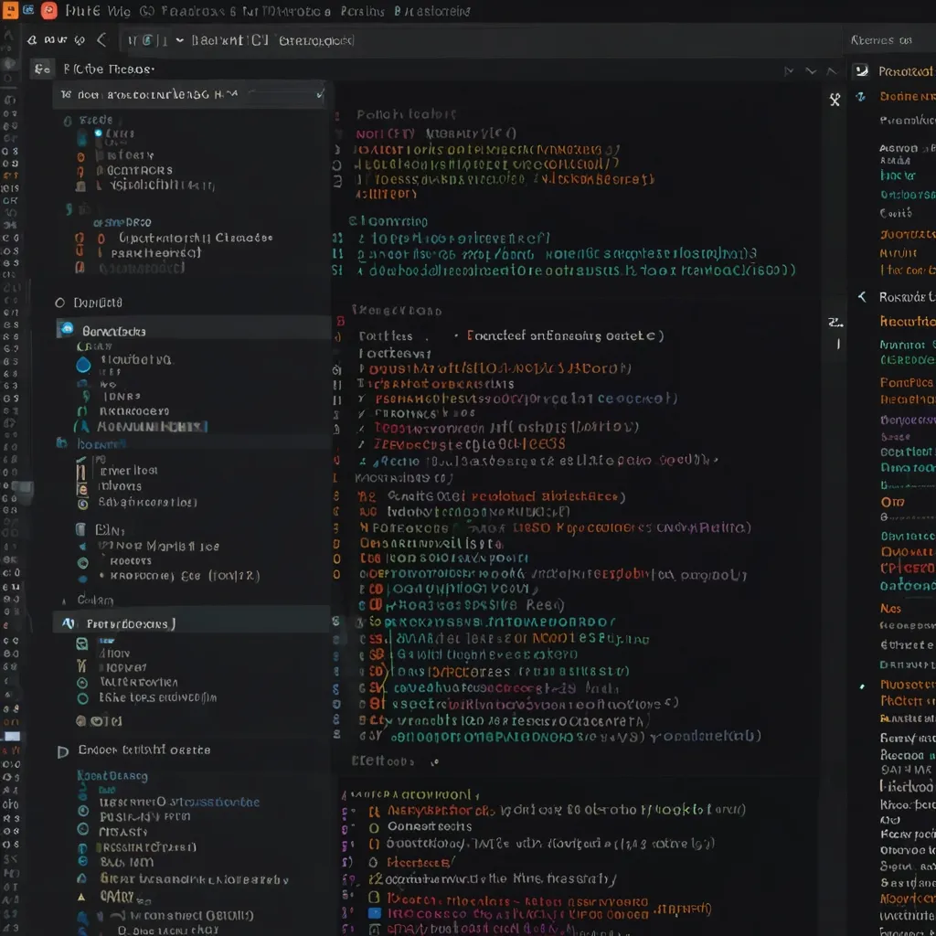
Task: Open the second menu in the title bar
Action: pyautogui.click(x=121, y=11)
